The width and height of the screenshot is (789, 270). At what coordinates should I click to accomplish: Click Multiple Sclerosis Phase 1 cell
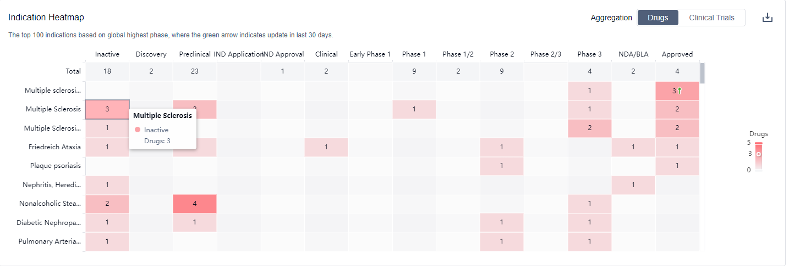414,109
